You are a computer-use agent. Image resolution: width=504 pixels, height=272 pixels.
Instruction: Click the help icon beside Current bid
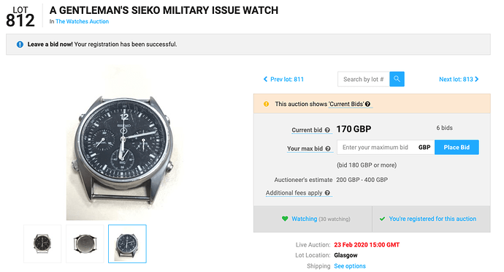click(x=327, y=129)
